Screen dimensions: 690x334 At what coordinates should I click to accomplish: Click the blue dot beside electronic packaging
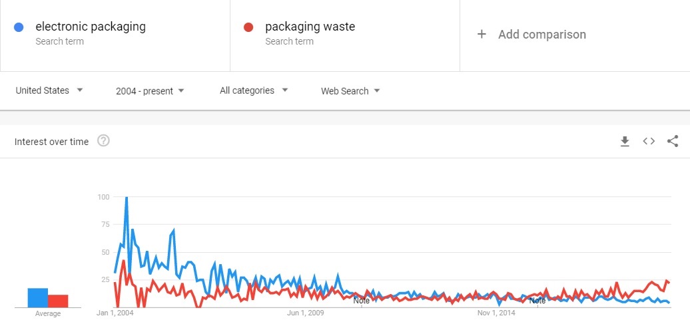point(19,27)
